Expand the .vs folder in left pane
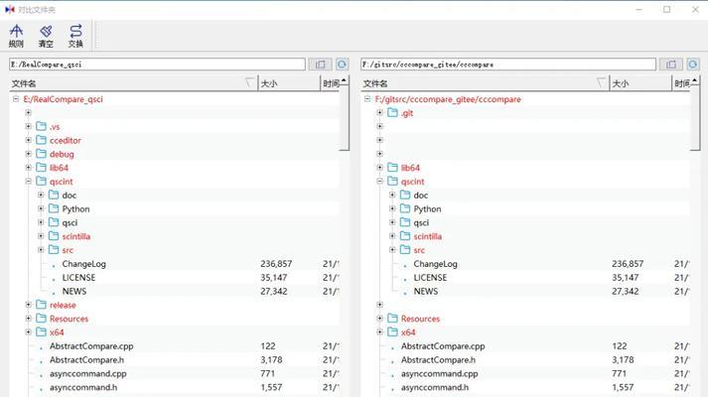 (x=29, y=126)
